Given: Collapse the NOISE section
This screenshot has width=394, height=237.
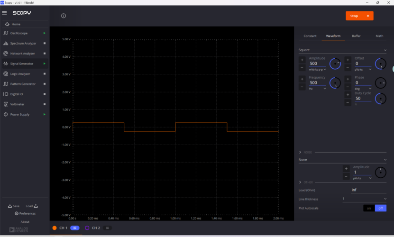Looking at the screenshot, I should [300, 152].
